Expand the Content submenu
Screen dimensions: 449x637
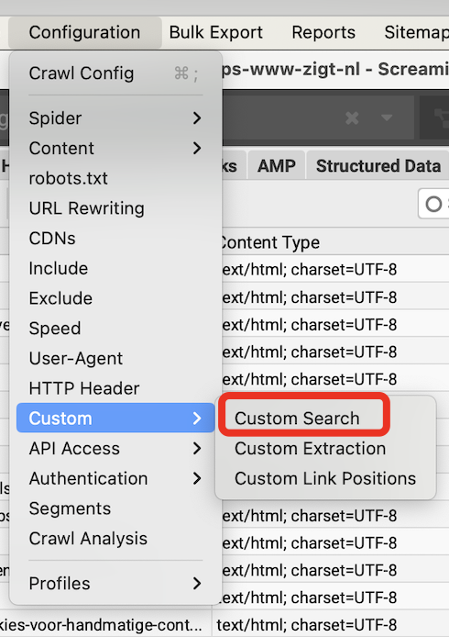tap(115, 149)
